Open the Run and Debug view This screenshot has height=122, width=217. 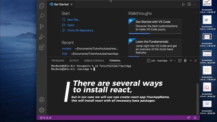pyautogui.click(x=42, y=37)
